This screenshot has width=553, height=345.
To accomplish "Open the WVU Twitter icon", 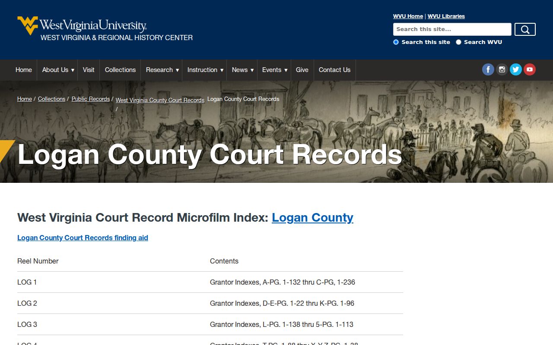I will tap(516, 69).
